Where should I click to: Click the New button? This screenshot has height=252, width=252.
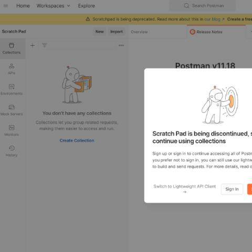100,31
